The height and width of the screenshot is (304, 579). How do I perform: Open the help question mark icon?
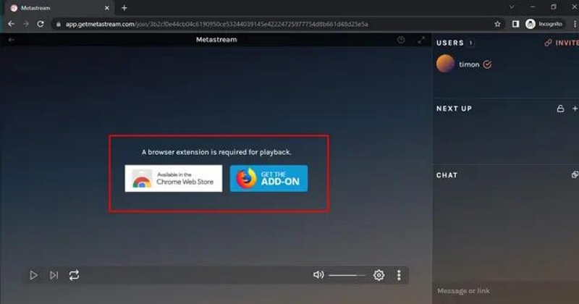pos(401,40)
